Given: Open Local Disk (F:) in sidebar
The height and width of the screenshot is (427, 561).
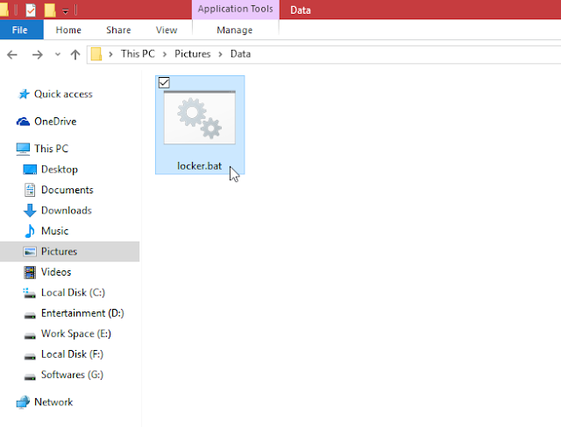Looking at the screenshot, I should (x=72, y=354).
